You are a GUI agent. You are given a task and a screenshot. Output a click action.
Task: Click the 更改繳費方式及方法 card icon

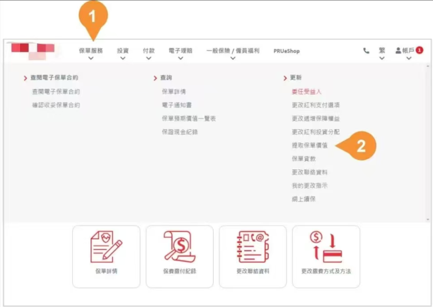pos(326,247)
